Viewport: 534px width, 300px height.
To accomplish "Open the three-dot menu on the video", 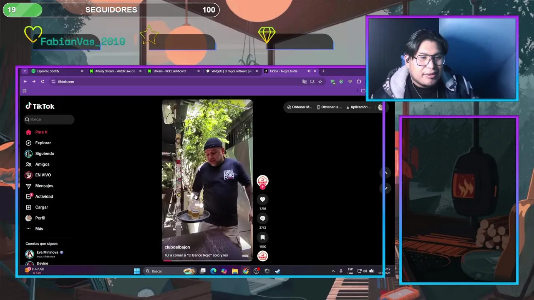I will click(246, 107).
